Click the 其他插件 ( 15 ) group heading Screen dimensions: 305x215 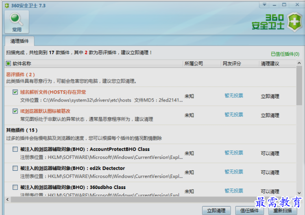pos(22,130)
